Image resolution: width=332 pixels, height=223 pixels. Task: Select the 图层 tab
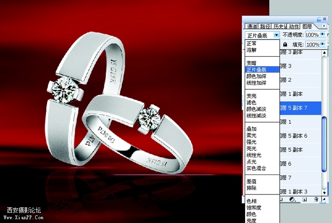tap(307, 26)
